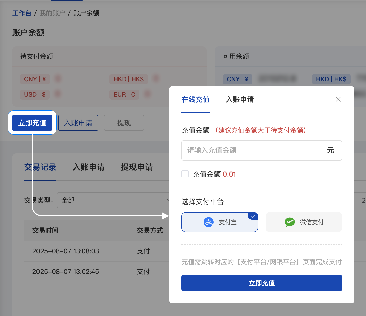Switch to the 入账申请 tab in the dialog

coord(239,100)
